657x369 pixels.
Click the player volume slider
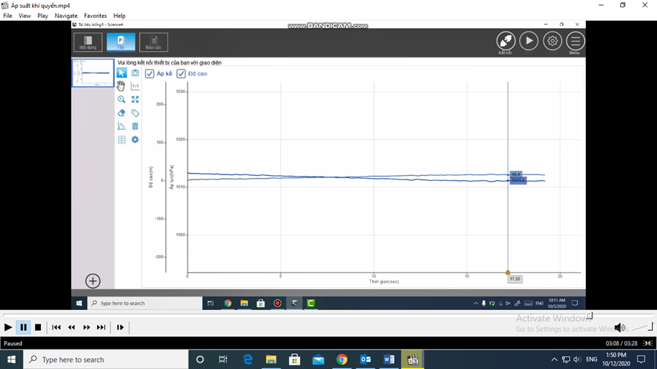(x=641, y=327)
